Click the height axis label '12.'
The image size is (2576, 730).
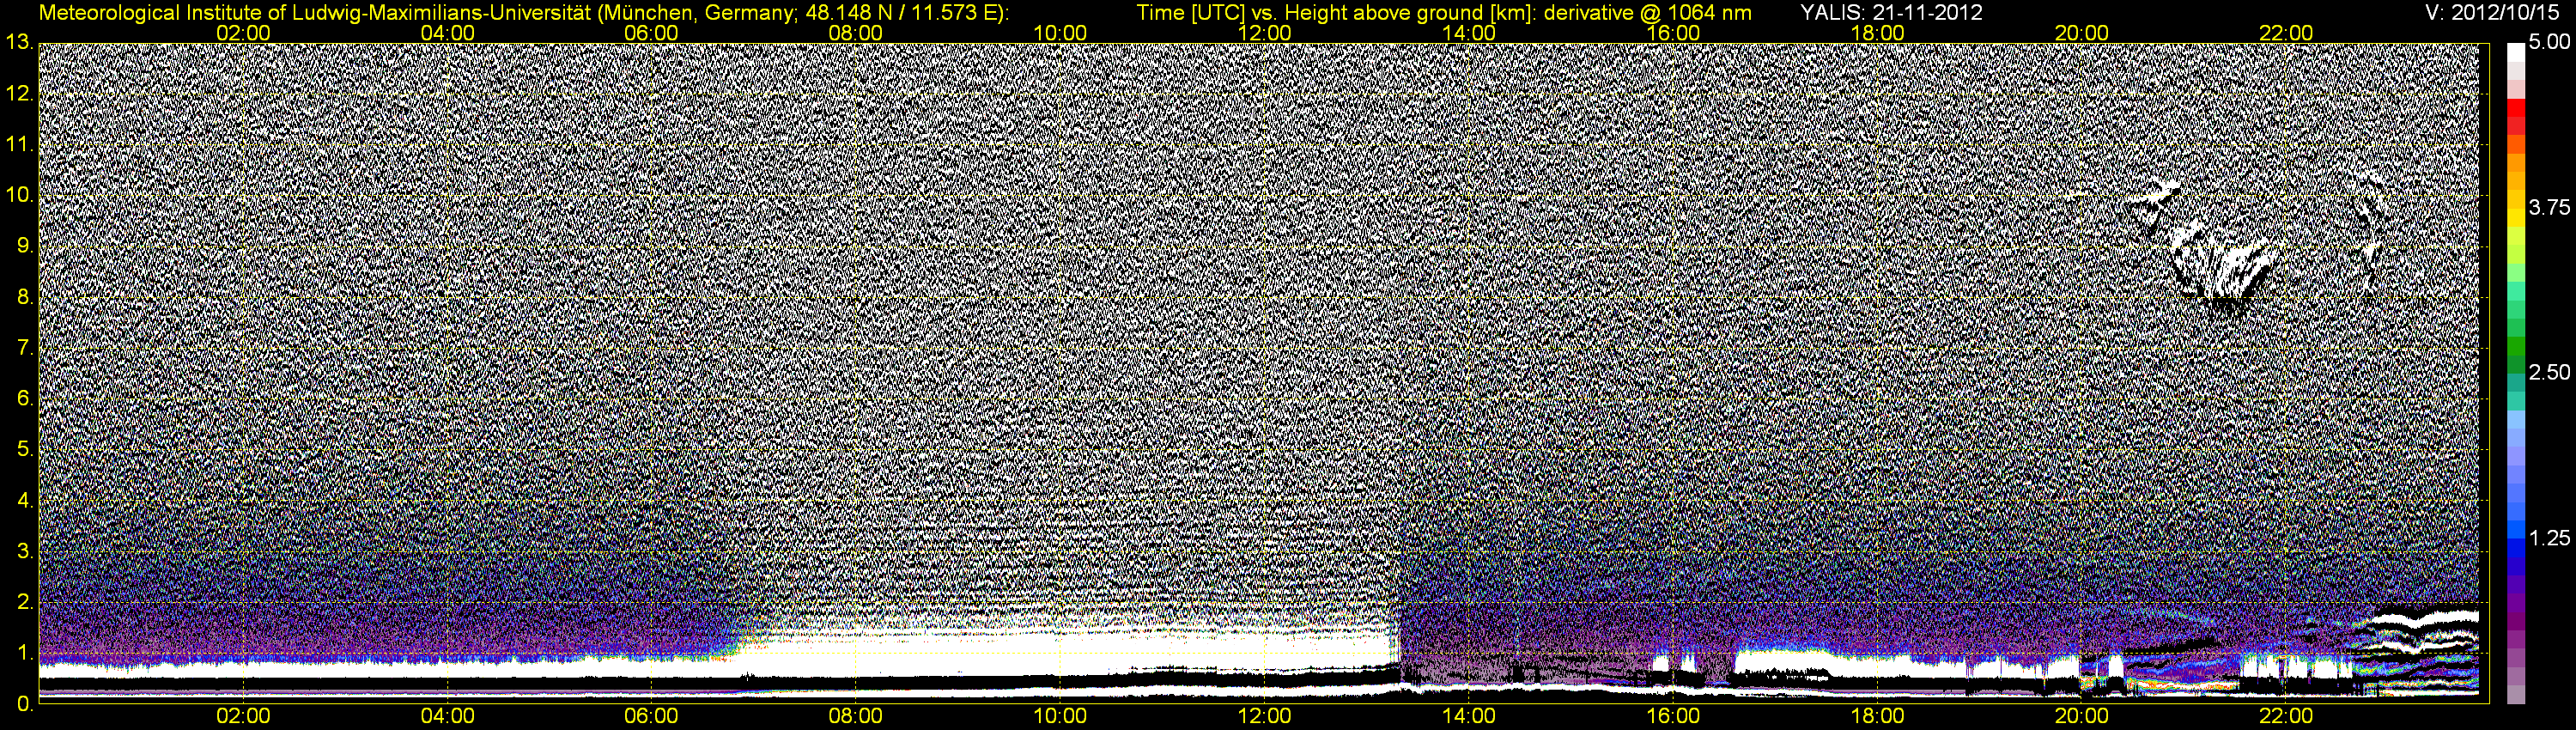[19, 94]
